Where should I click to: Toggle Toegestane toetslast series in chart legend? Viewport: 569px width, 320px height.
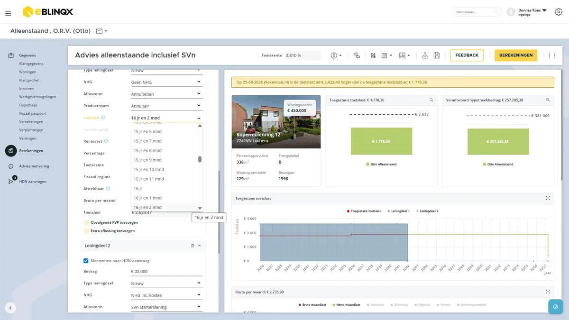pos(364,211)
